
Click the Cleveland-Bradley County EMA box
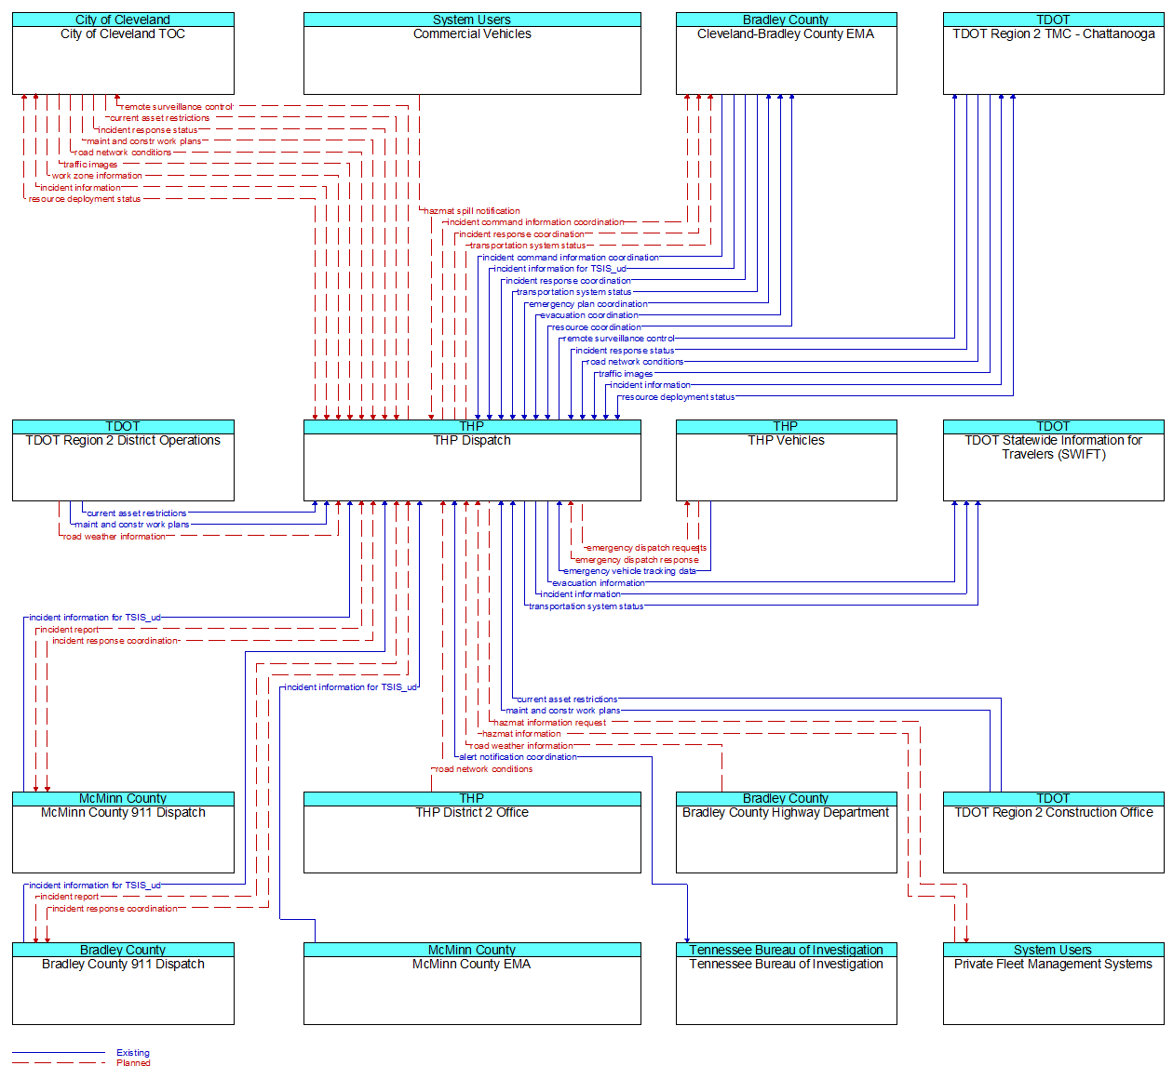[x=786, y=53]
